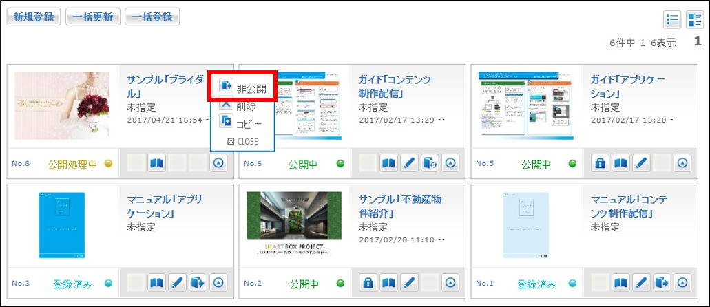Image resolution: width=710 pixels, height=307 pixels.
Task: Expand more-actions menu on No.1 card
Action: [682, 283]
